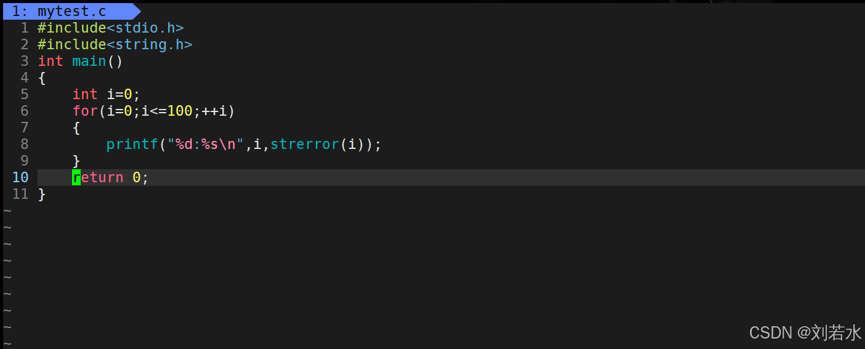Click the number 100 in loop condition
The image size is (865, 349).
(180, 111)
